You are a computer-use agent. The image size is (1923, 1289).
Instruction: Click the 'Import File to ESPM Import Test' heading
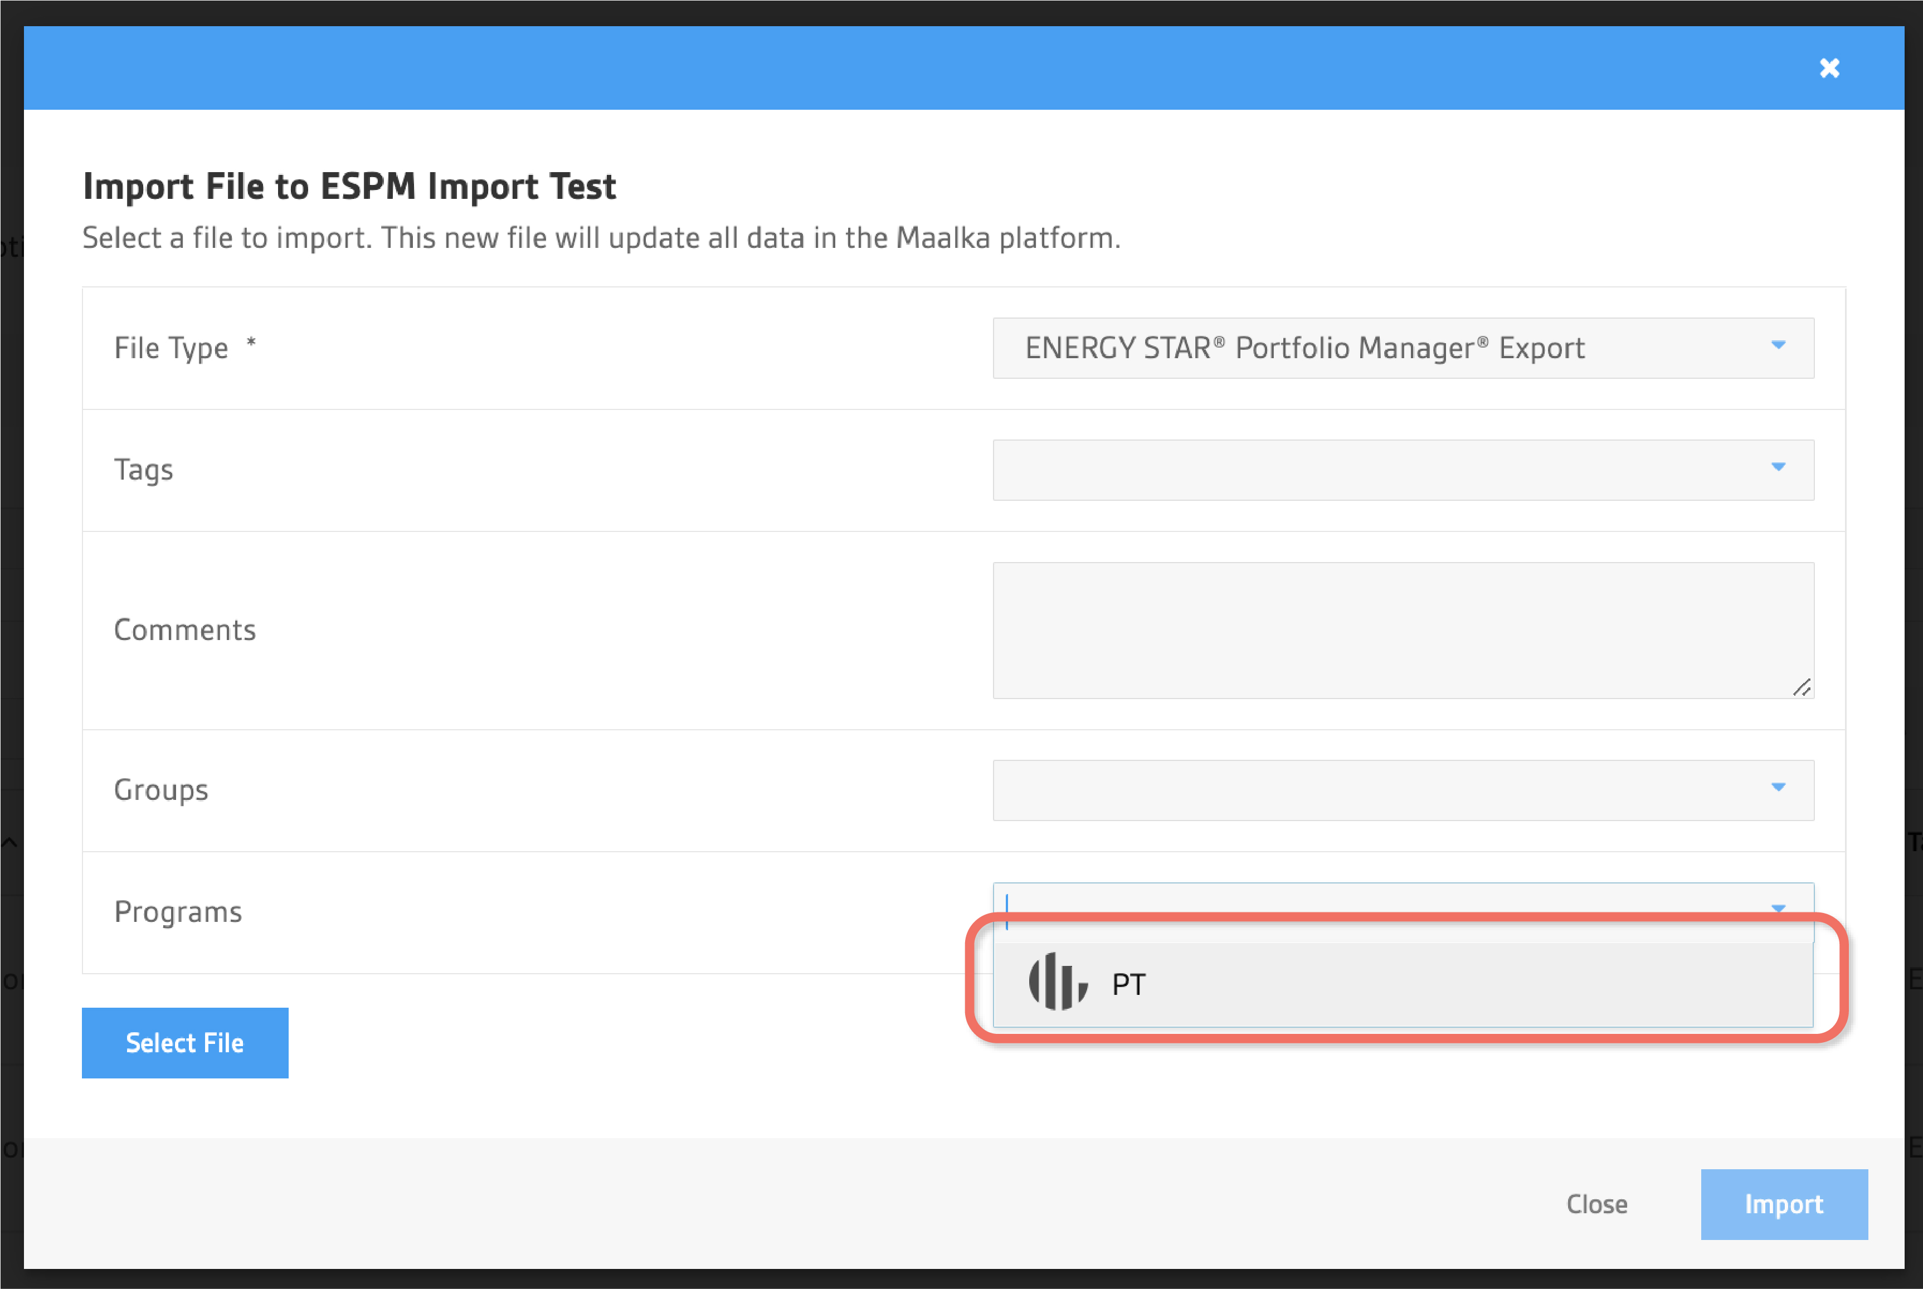coord(349,187)
